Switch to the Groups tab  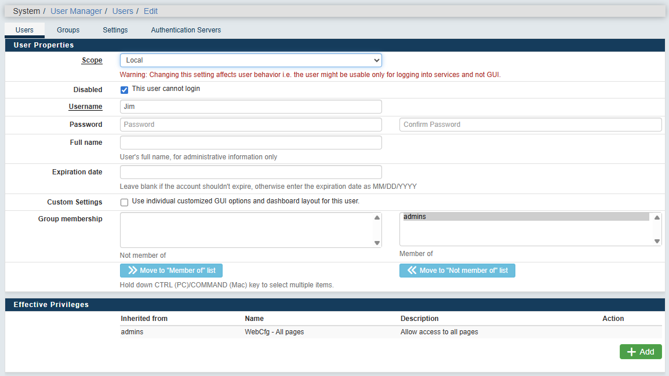(68, 30)
